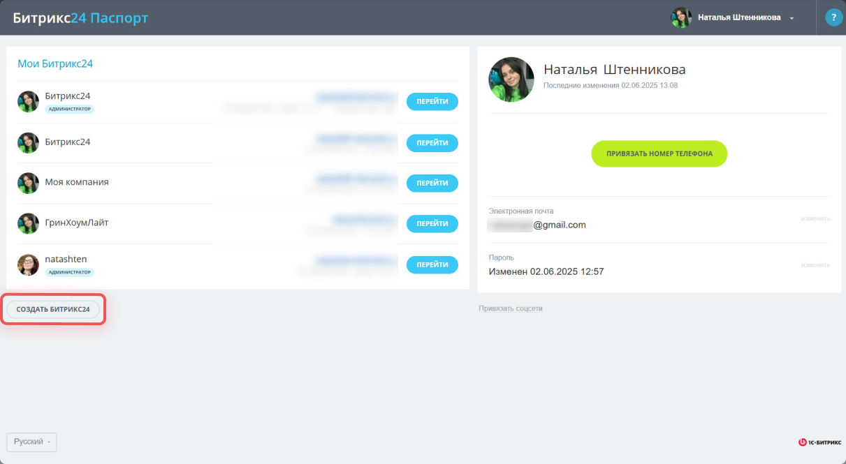Click изменить next to Пароль
The image size is (846, 464).
(x=815, y=264)
